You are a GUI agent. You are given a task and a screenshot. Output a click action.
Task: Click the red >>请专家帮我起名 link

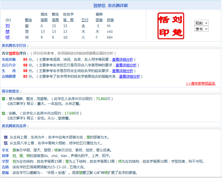[201, 83]
